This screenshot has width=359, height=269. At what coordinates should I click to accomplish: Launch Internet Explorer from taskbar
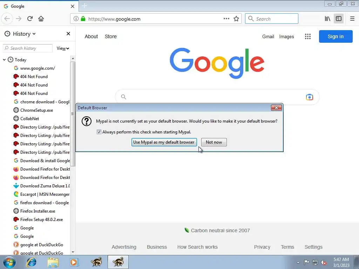[31, 262]
